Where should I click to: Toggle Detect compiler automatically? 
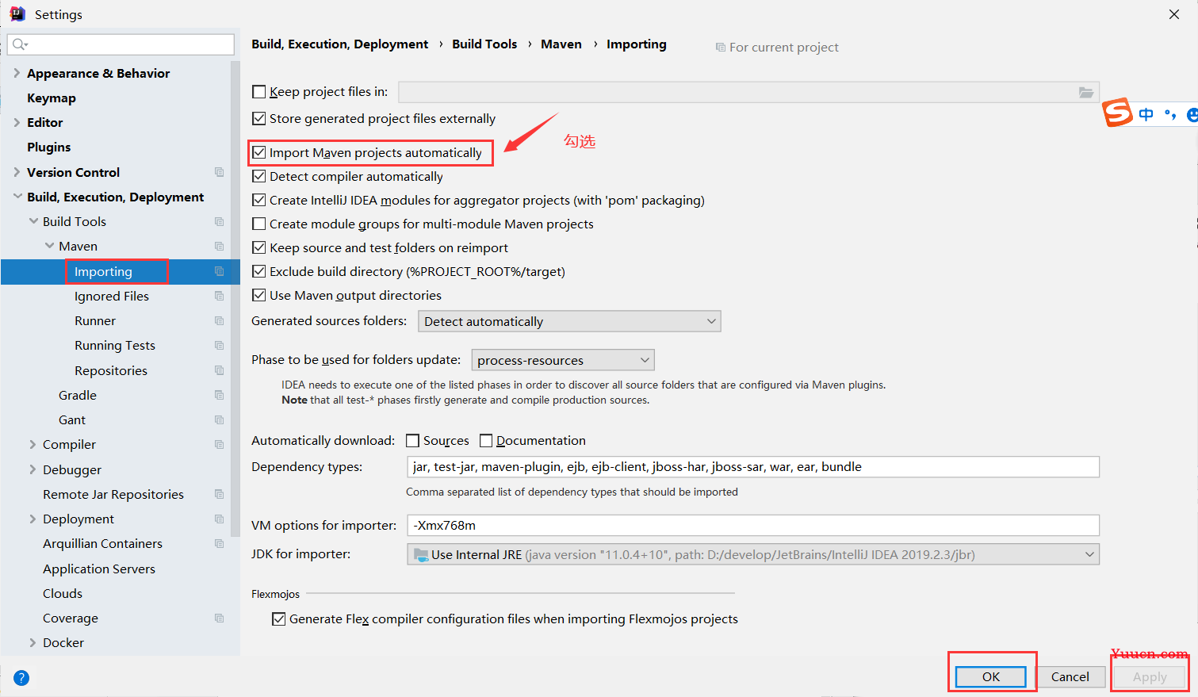click(258, 176)
